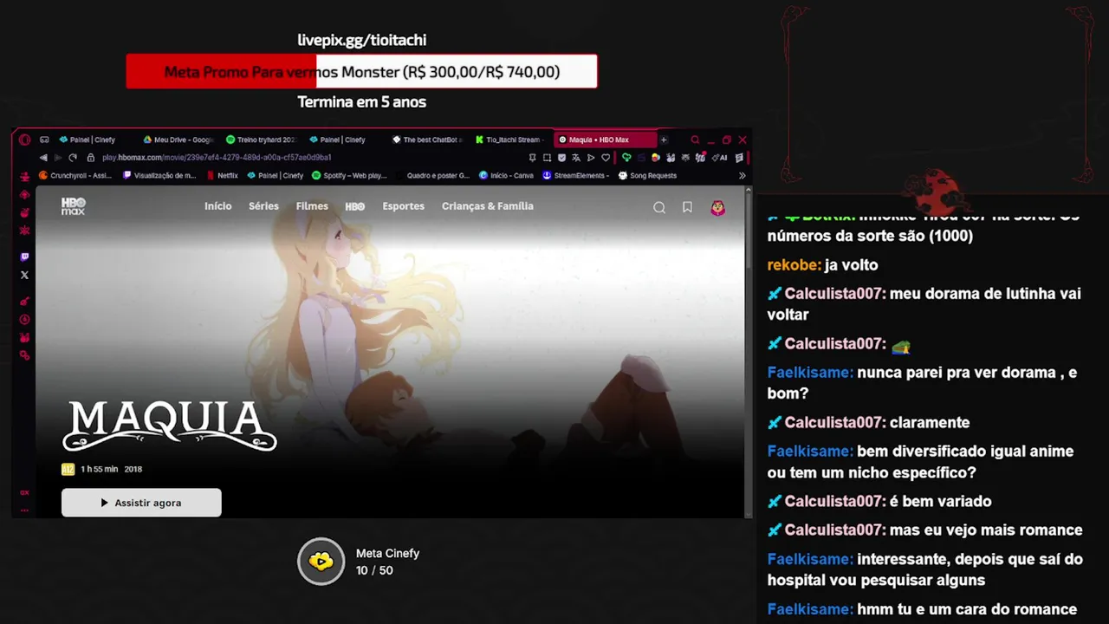Click the Meta Promo progress bar
Image resolution: width=1109 pixels, height=624 pixels.
pos(361,71)
